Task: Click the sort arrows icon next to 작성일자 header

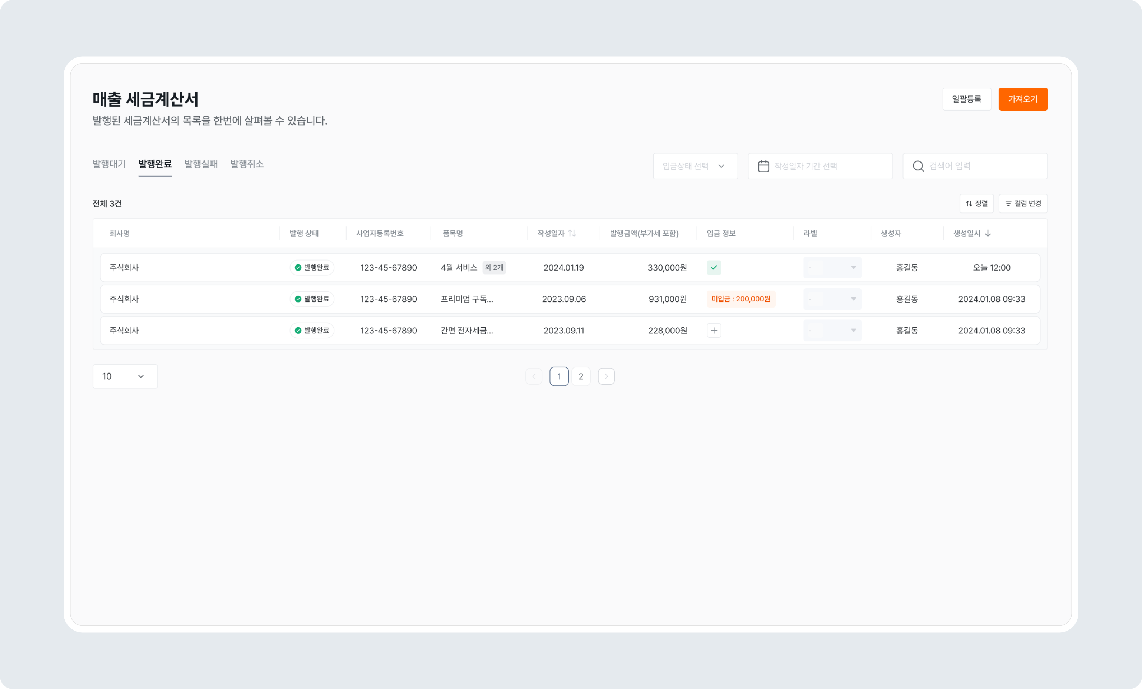Action: pyautogui.click(x=572, y=233)
